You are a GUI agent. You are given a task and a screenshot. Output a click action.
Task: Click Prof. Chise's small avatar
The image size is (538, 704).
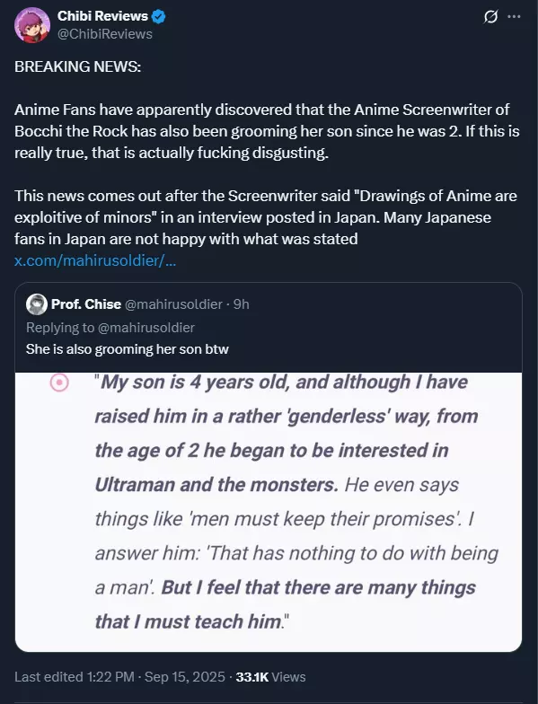(37, 304)
